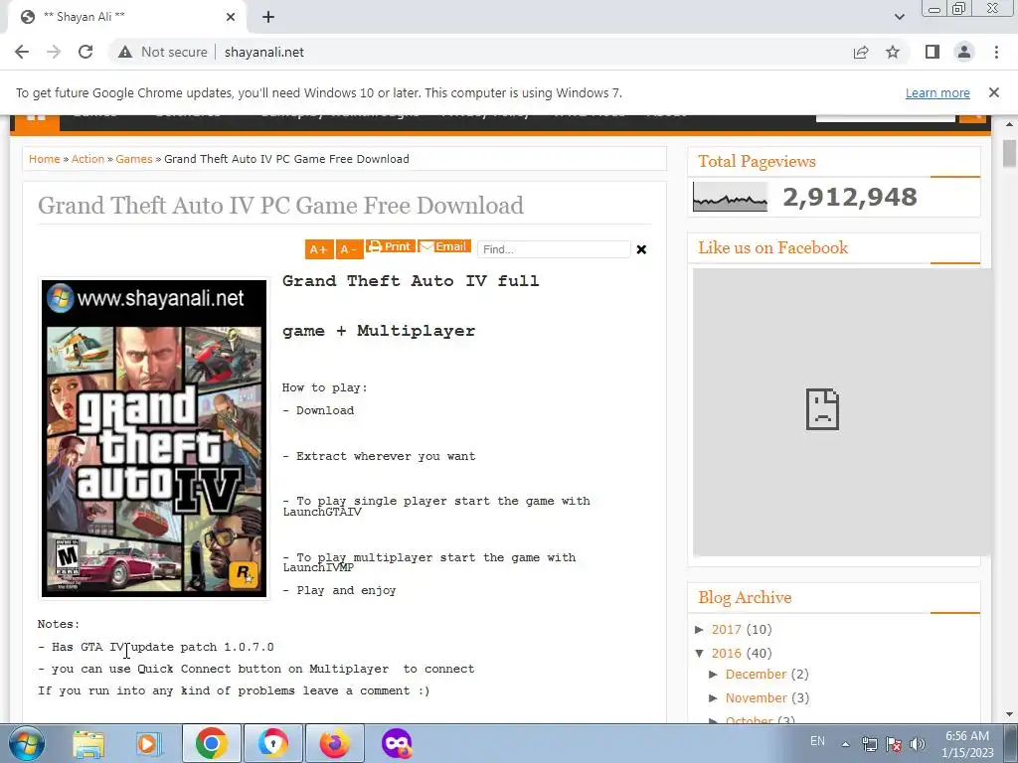Open the Action breadcrumb category
The width and height of the screenshot is (1018, 763).
point(87,159)
